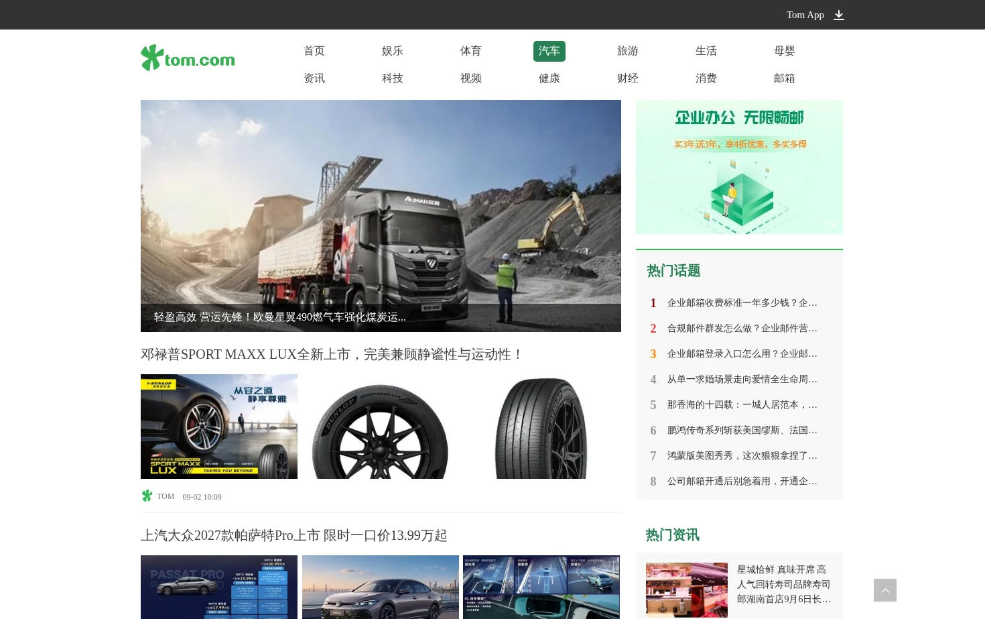The height and width of the screenshot is (619, 985).
Task: Open hot topic 3 企业邮箱登录入口
Action: coord(742,354)
